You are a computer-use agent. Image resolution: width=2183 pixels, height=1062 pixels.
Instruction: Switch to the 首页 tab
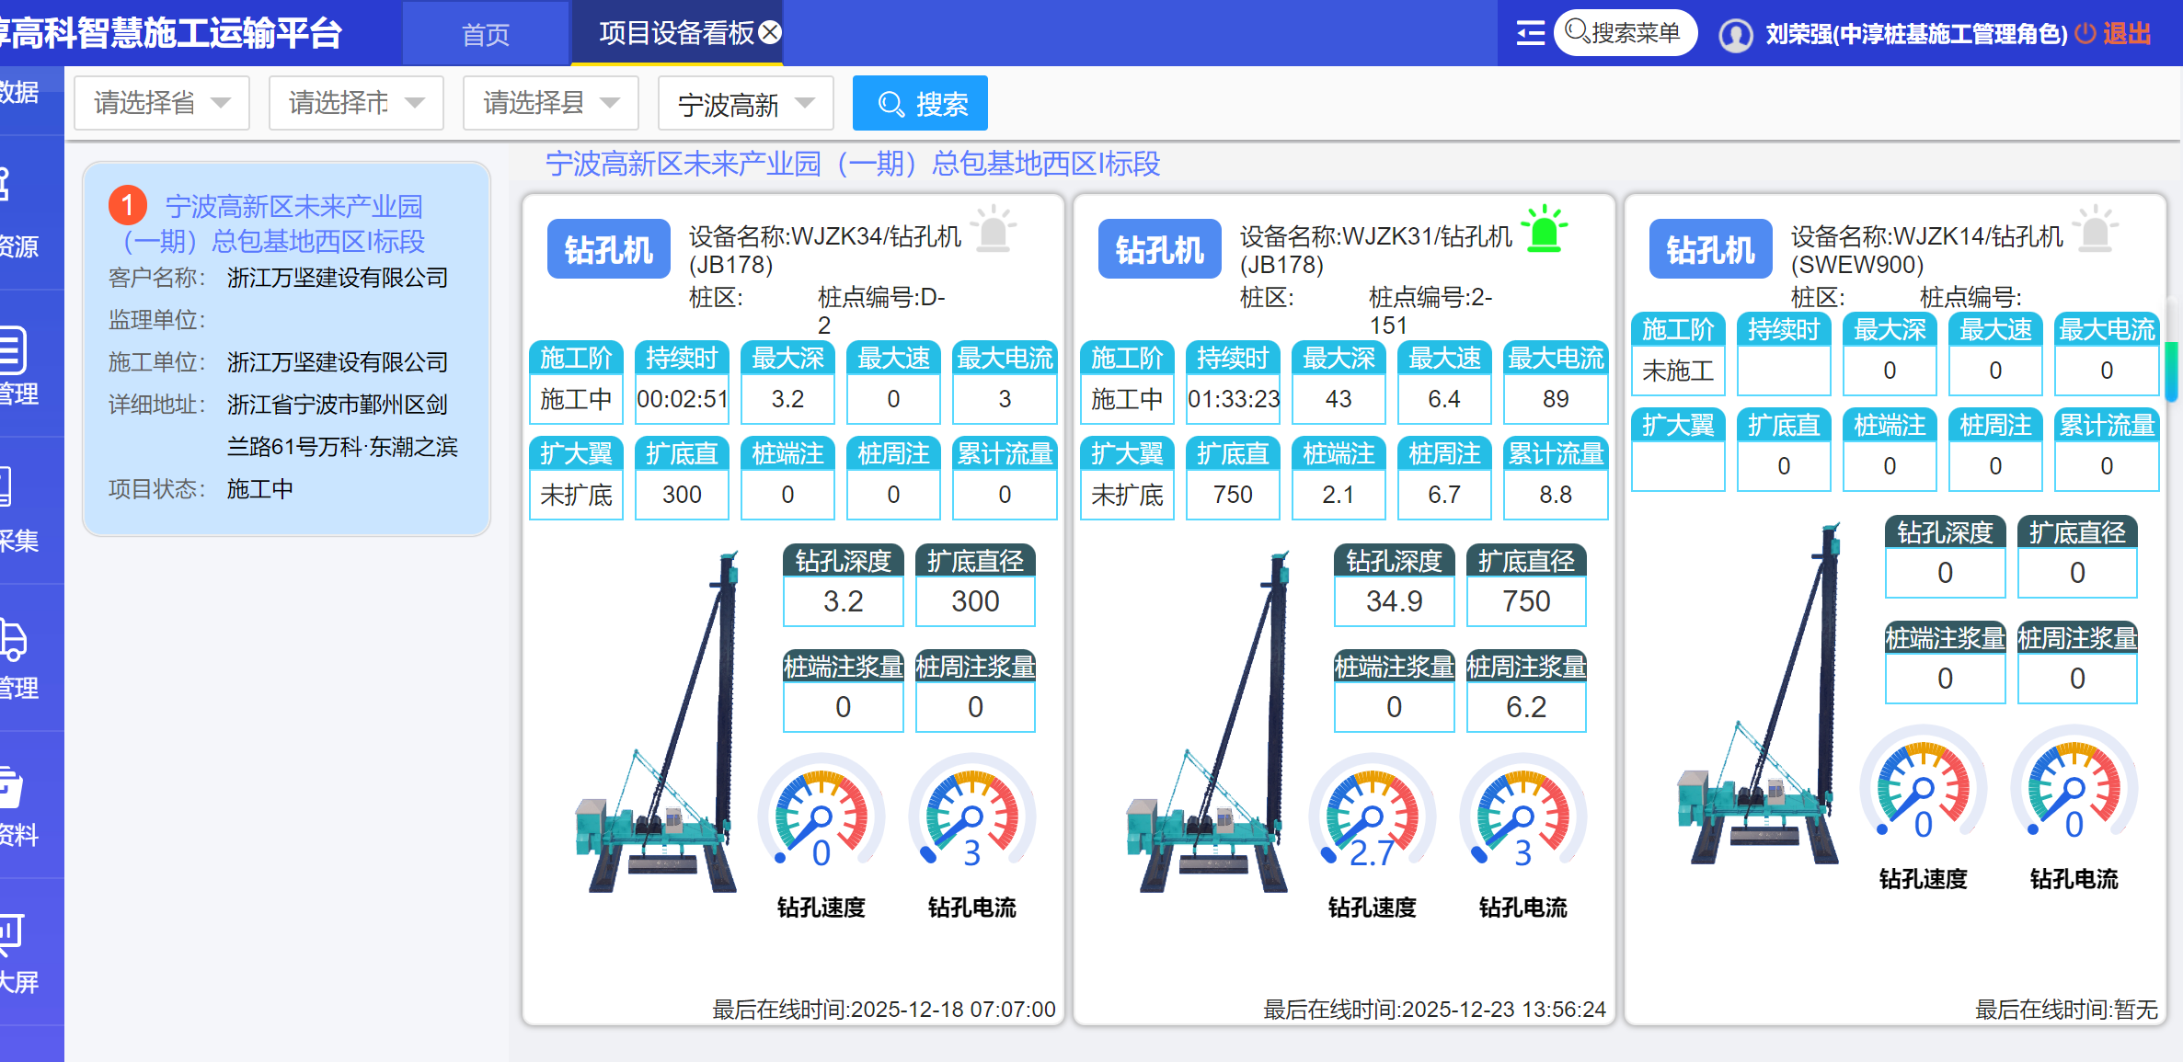(x=485, y=35)
